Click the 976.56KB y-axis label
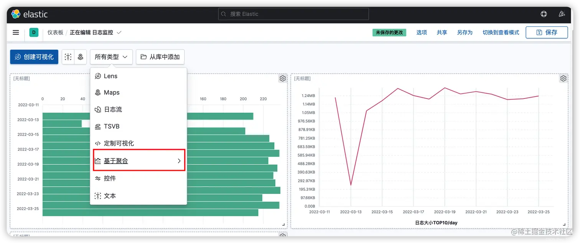 point(306,121)
